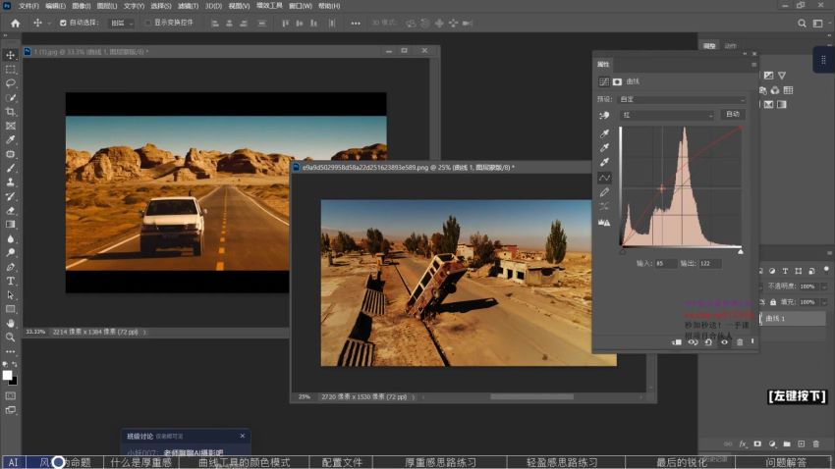This screenshot has width=835, height=469.
Task: Click the delete adjustment trash icon in Properties
Action: point(740,342)
